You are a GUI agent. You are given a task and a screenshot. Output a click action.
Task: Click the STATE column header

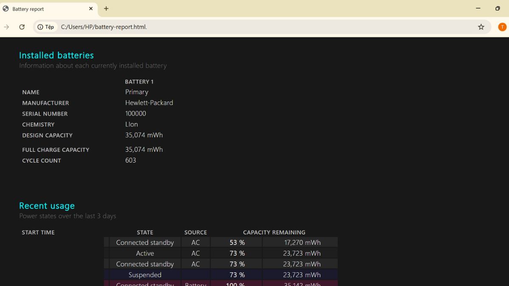(x=145, y=232)
